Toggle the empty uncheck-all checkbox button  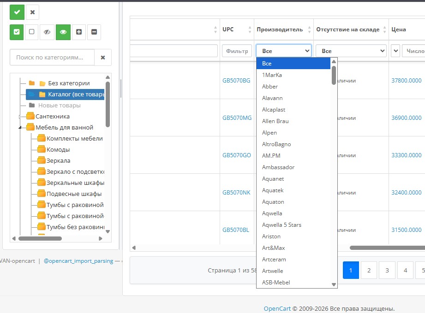click(31, 32)
